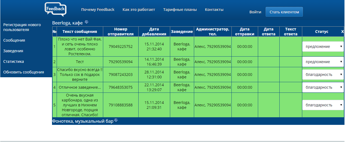Image resolution: width=345 pixels, height=142 pixels.
Task: Click sender number 79049225752
Action: 121,47
